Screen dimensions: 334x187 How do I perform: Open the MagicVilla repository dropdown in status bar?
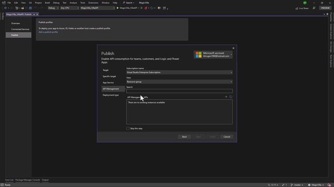pyautogui.click(x=316, y=185)
